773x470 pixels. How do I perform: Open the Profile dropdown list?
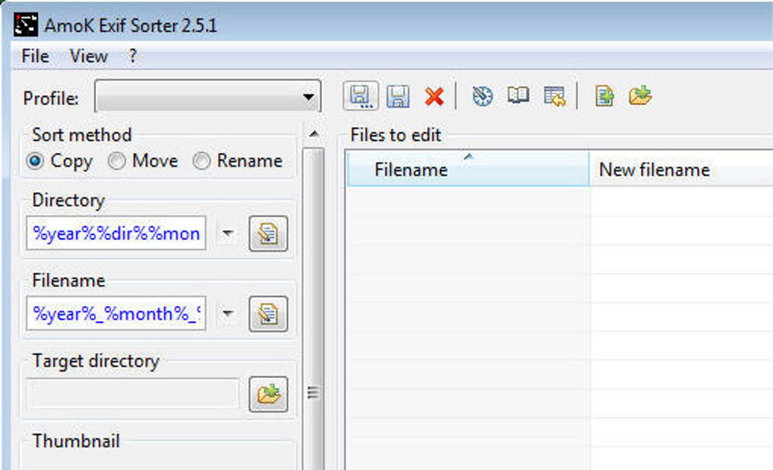pos(208,96)
